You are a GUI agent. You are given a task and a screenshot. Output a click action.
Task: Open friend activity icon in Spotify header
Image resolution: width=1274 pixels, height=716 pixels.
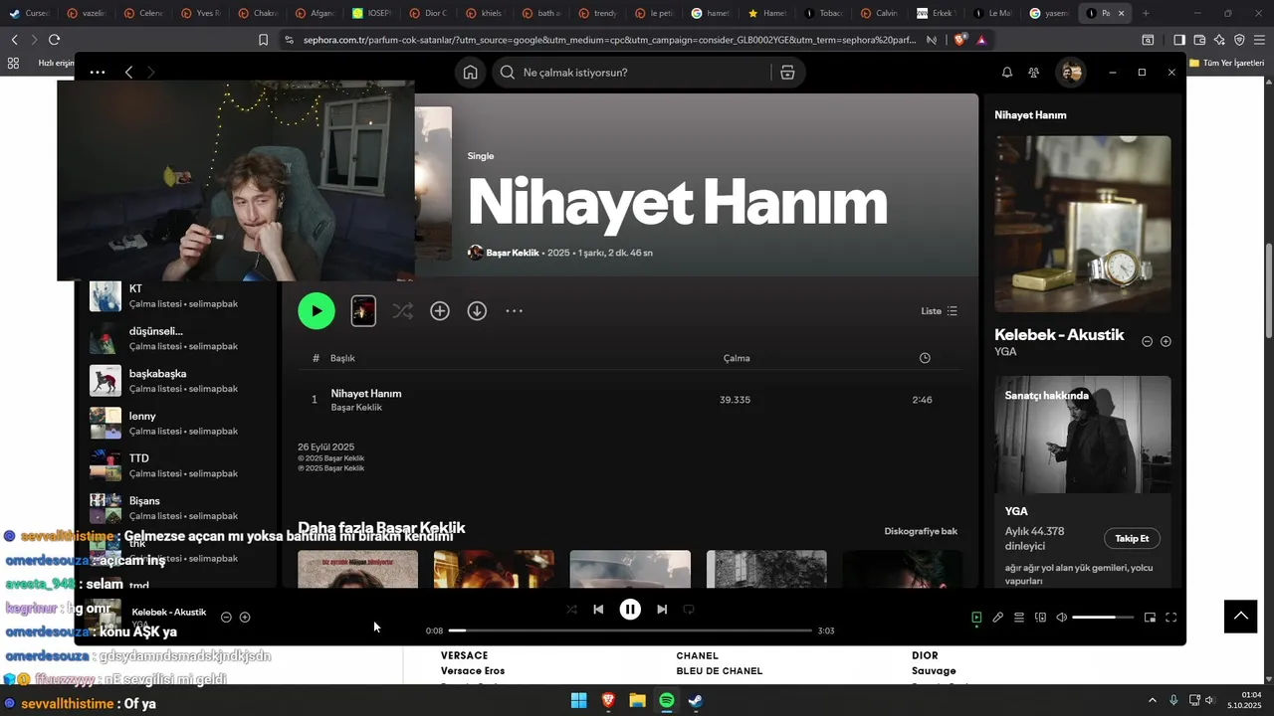point(1033,73)
